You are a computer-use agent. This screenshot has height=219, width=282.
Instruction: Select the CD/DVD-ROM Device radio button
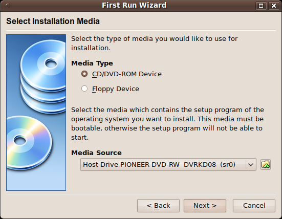(x=84, y=74)
